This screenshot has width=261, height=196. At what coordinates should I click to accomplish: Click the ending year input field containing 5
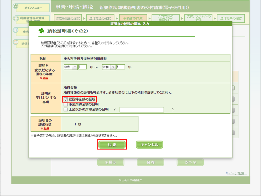click(x=121, y=67)
